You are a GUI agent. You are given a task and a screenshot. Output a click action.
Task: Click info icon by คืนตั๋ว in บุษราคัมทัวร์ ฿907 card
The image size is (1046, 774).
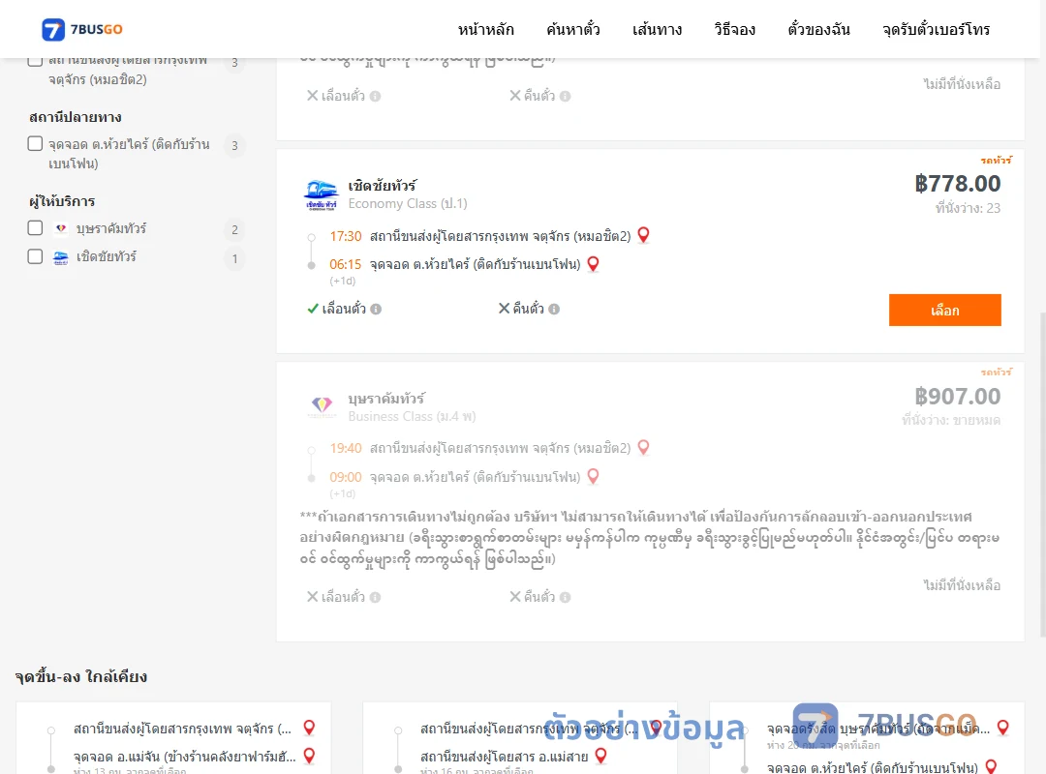(565, 597)
